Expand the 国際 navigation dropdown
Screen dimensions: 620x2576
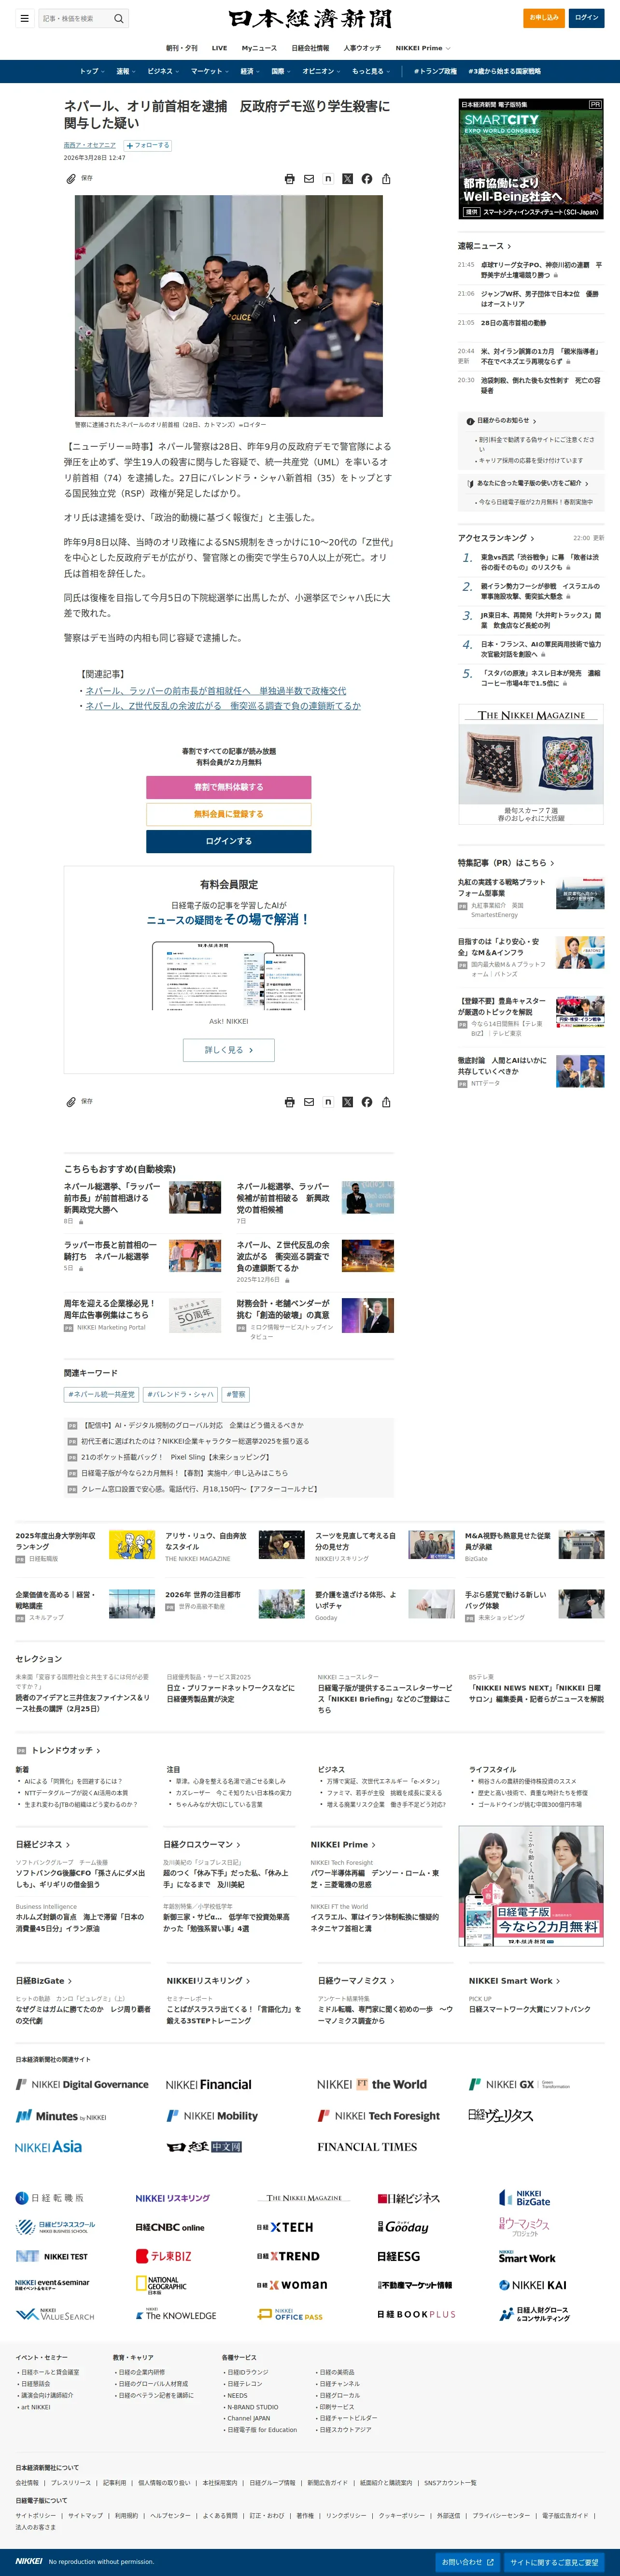pyautogui.click(x=280, y=72)
